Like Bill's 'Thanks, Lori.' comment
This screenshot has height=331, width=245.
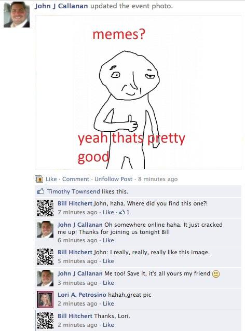point(108,325)
